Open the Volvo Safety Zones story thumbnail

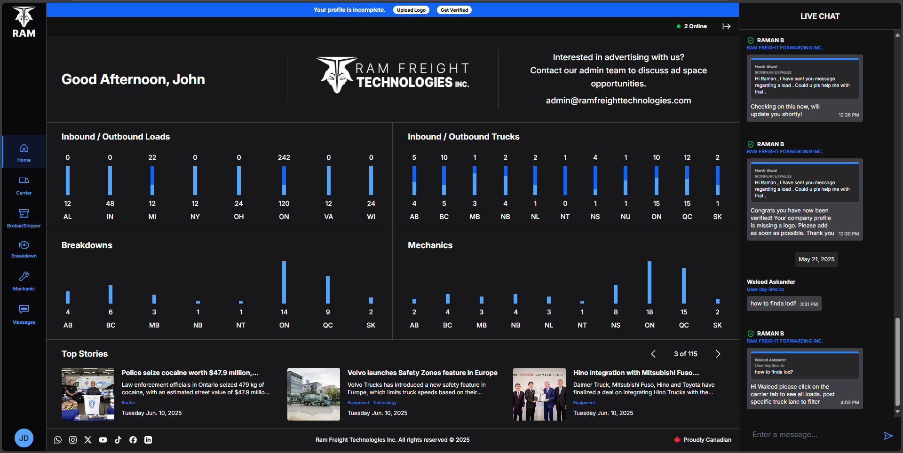tap(313, 394)
